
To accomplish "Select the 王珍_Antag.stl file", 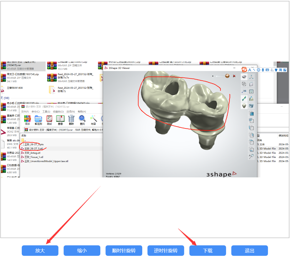I will 32,153.
